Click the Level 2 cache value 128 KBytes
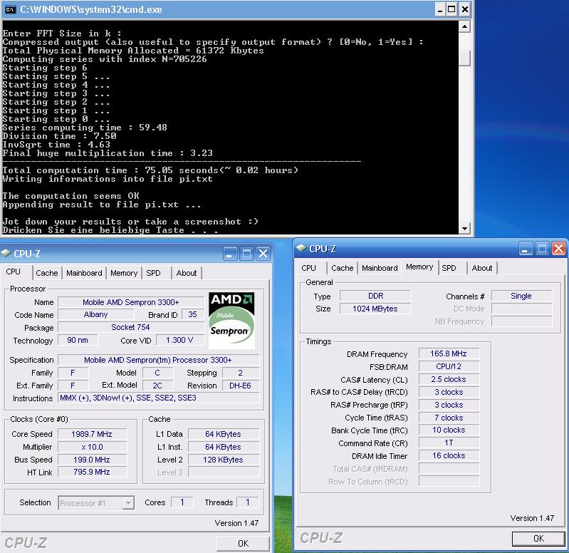 pyautogui.click(x=223, y=460)
